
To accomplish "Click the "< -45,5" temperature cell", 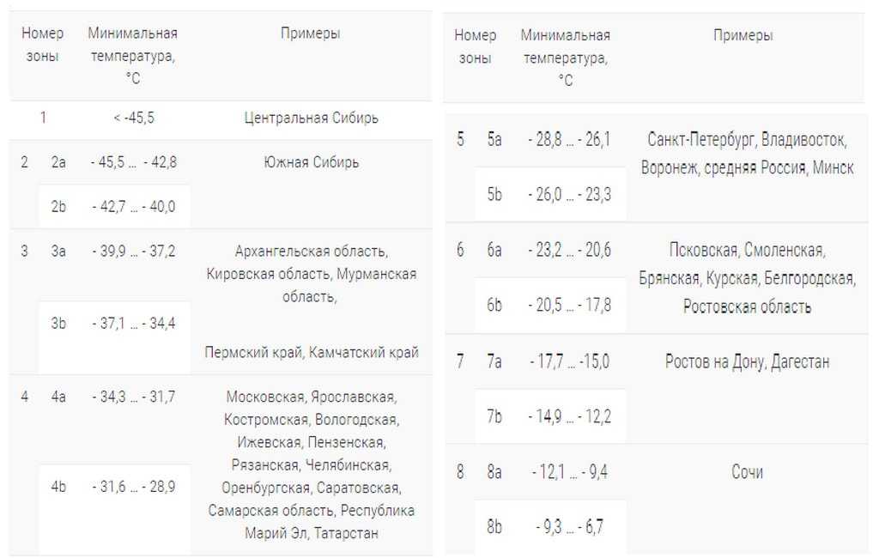I will point(133,118).
